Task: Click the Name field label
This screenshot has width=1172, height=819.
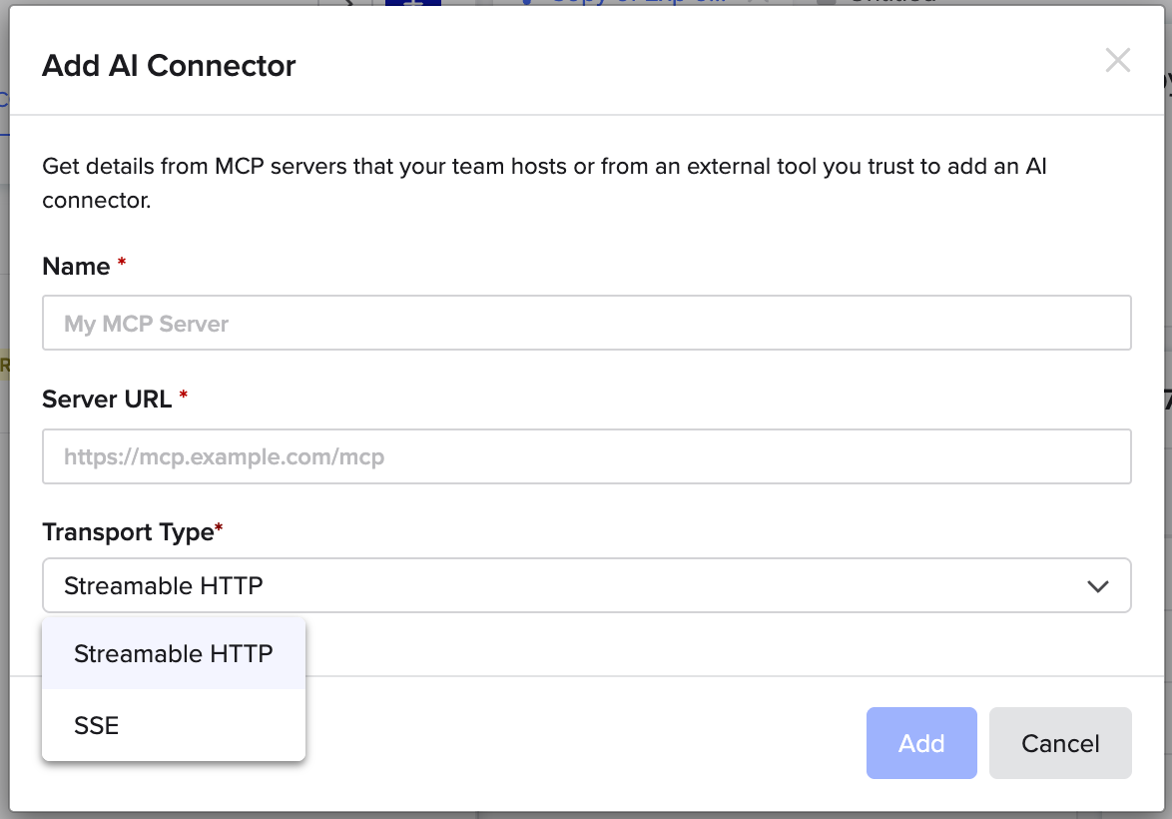Action: point(76,267)
